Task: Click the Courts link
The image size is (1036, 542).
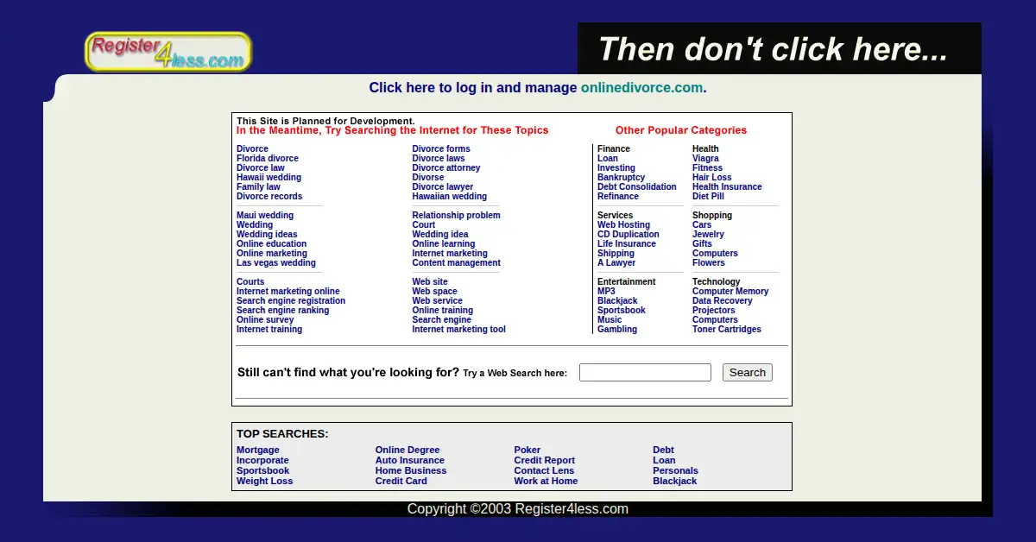Action: (x=250, y=282)
